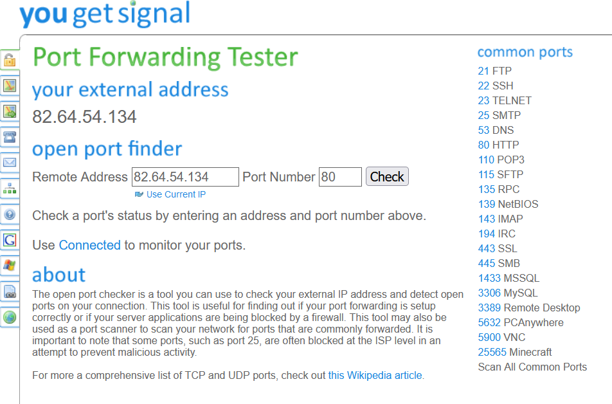Click the you get signal logo
Image resolution: width=612 pixels, height=404 pixels.
pyautogui.click(x=105, y=15)
